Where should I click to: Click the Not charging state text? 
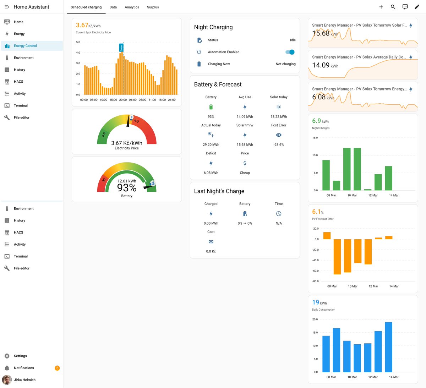(285, 64)
